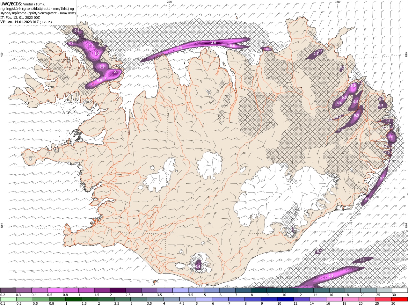Pick the 2.5 gray-green swatch in lower legend
Screen dimensions: 408x306
(x=122, y=299)
